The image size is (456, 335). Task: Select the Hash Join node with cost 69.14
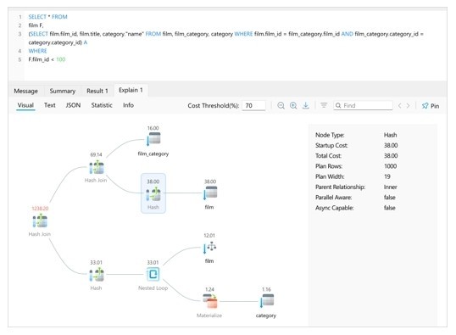tap(97, 167)
